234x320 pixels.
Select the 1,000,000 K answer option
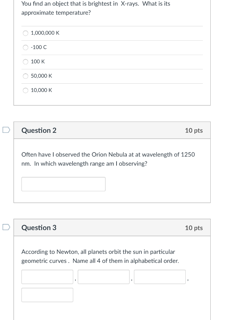point(26,33)
